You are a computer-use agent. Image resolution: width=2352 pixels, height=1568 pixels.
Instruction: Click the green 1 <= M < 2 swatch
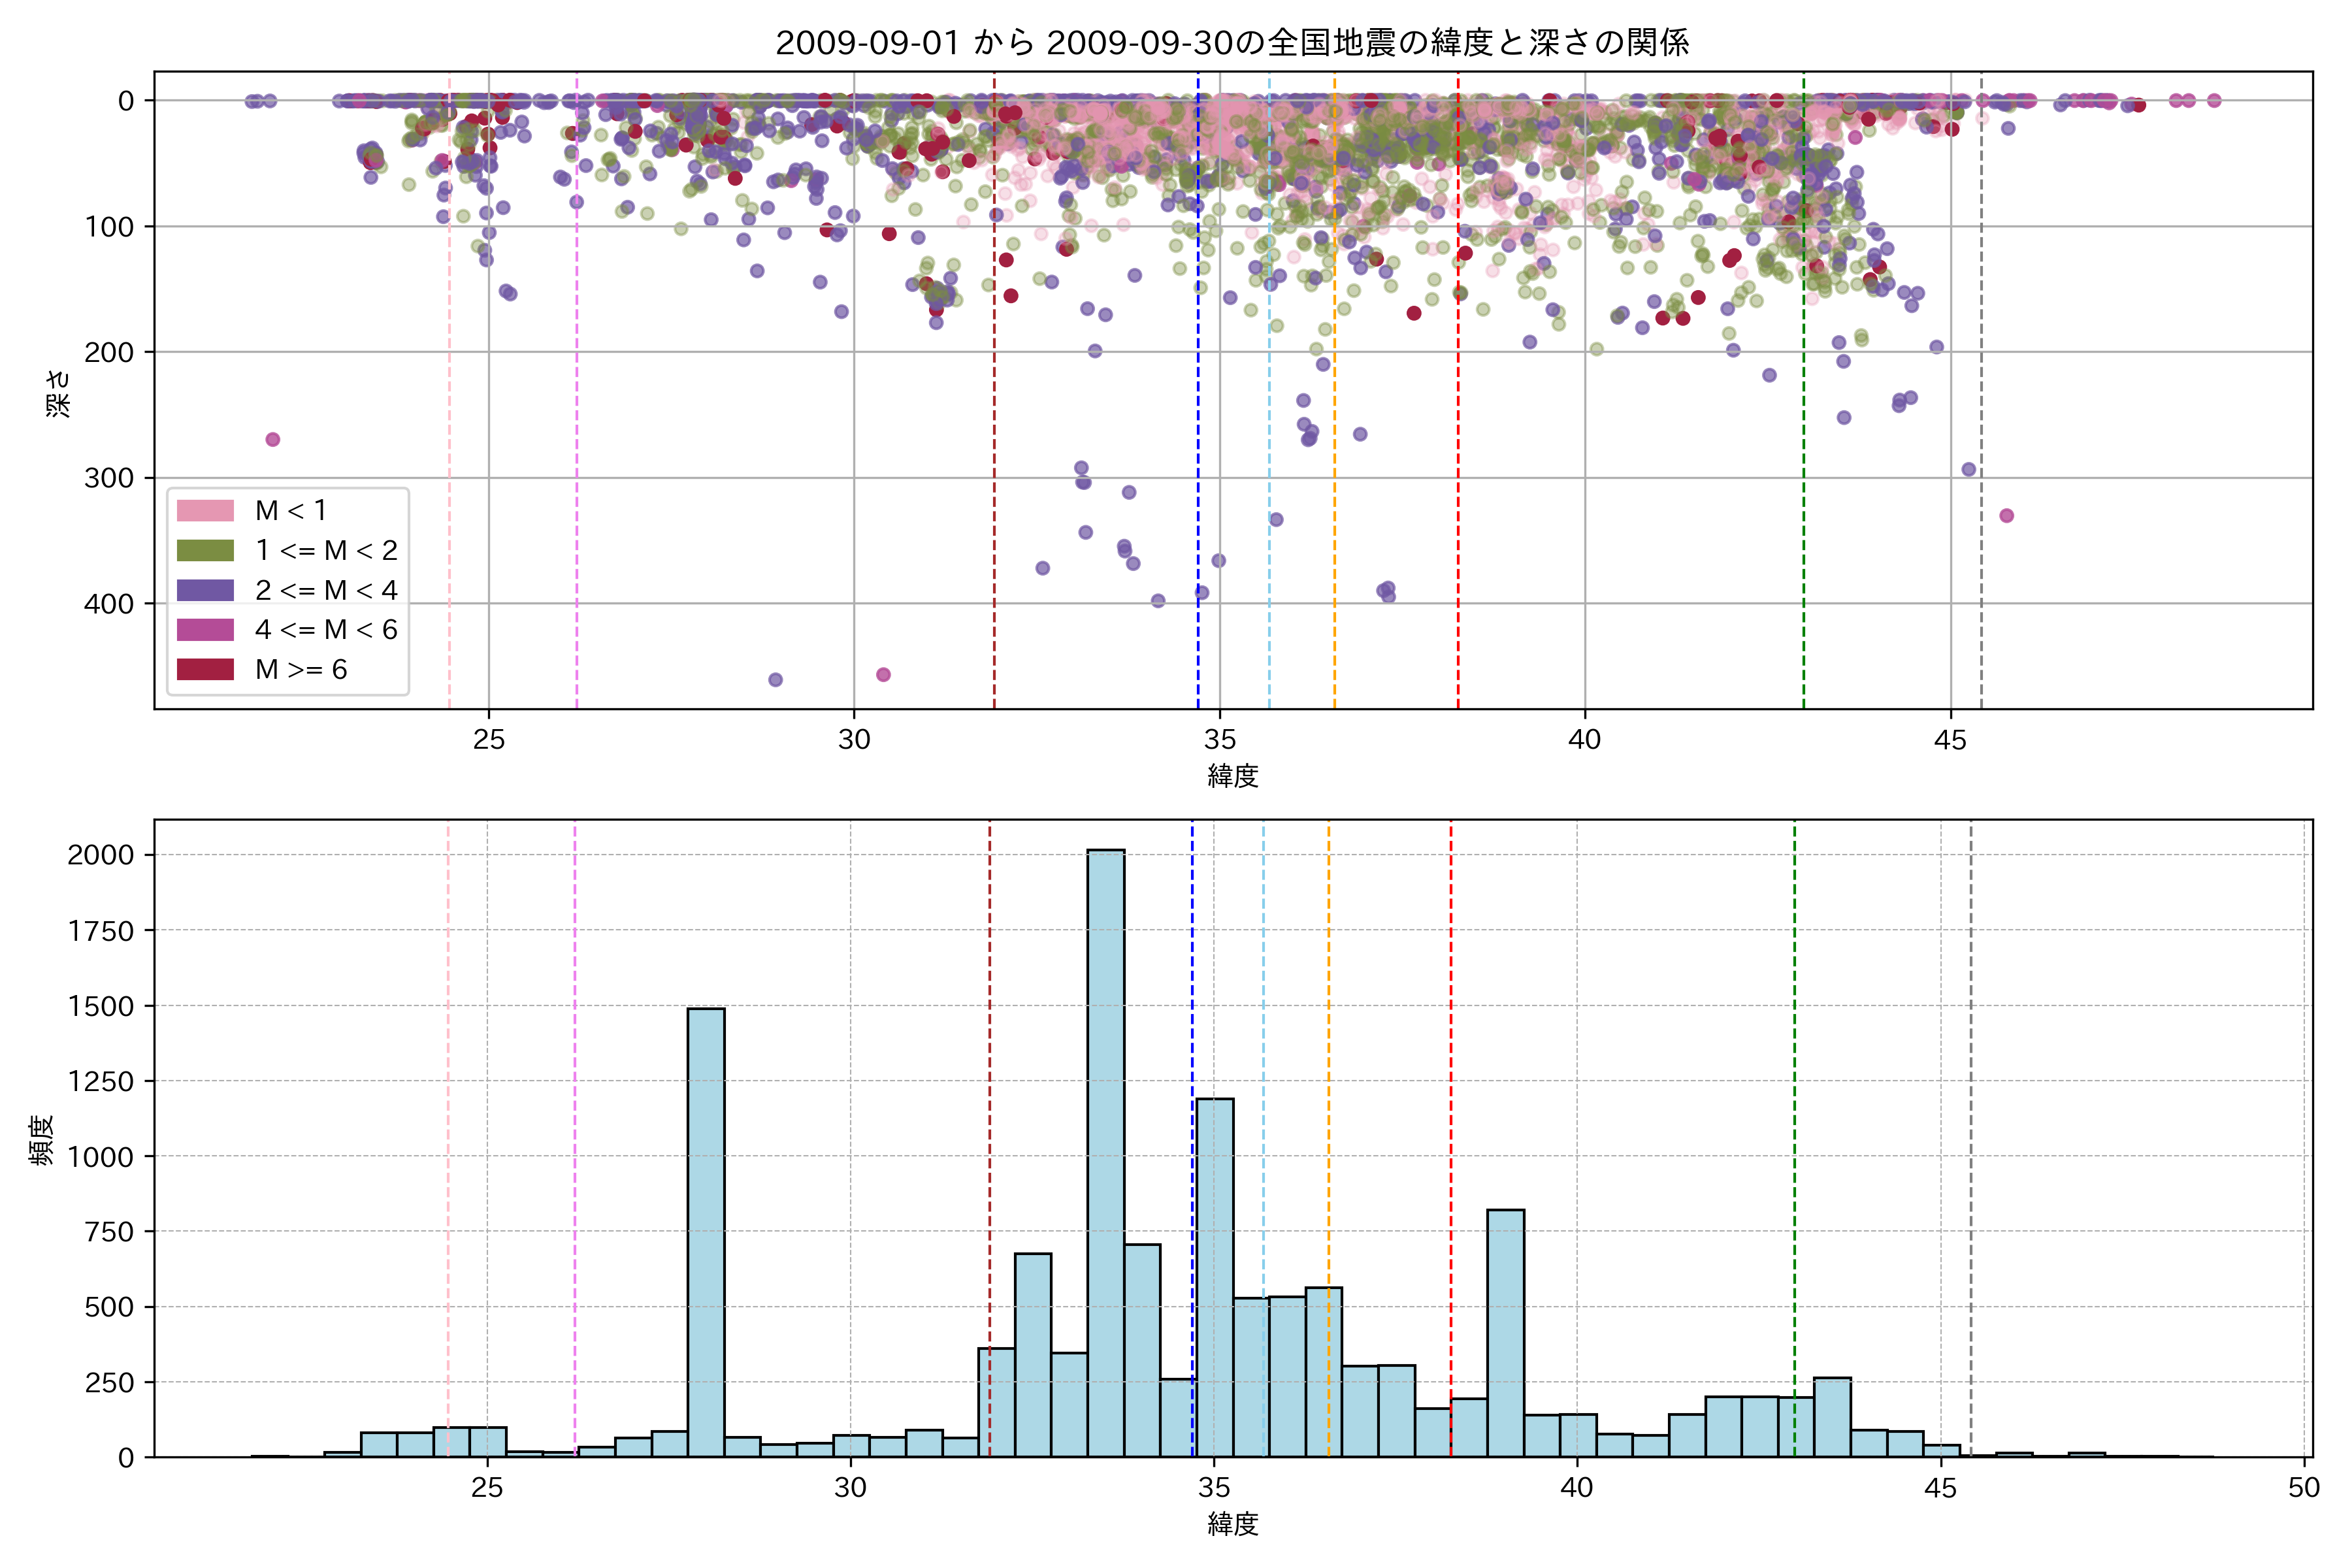tap(205, 551)
